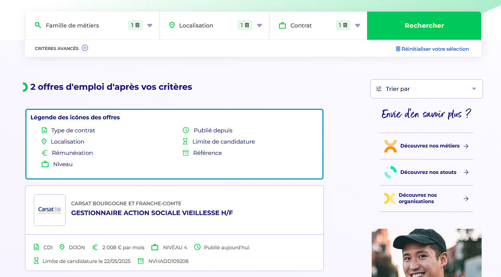This screenshot has width=501, height=277.
Task: Click the Limite de candidature le 22/05/2025 text
Action: pyautogui.click(x=86, y=261)
